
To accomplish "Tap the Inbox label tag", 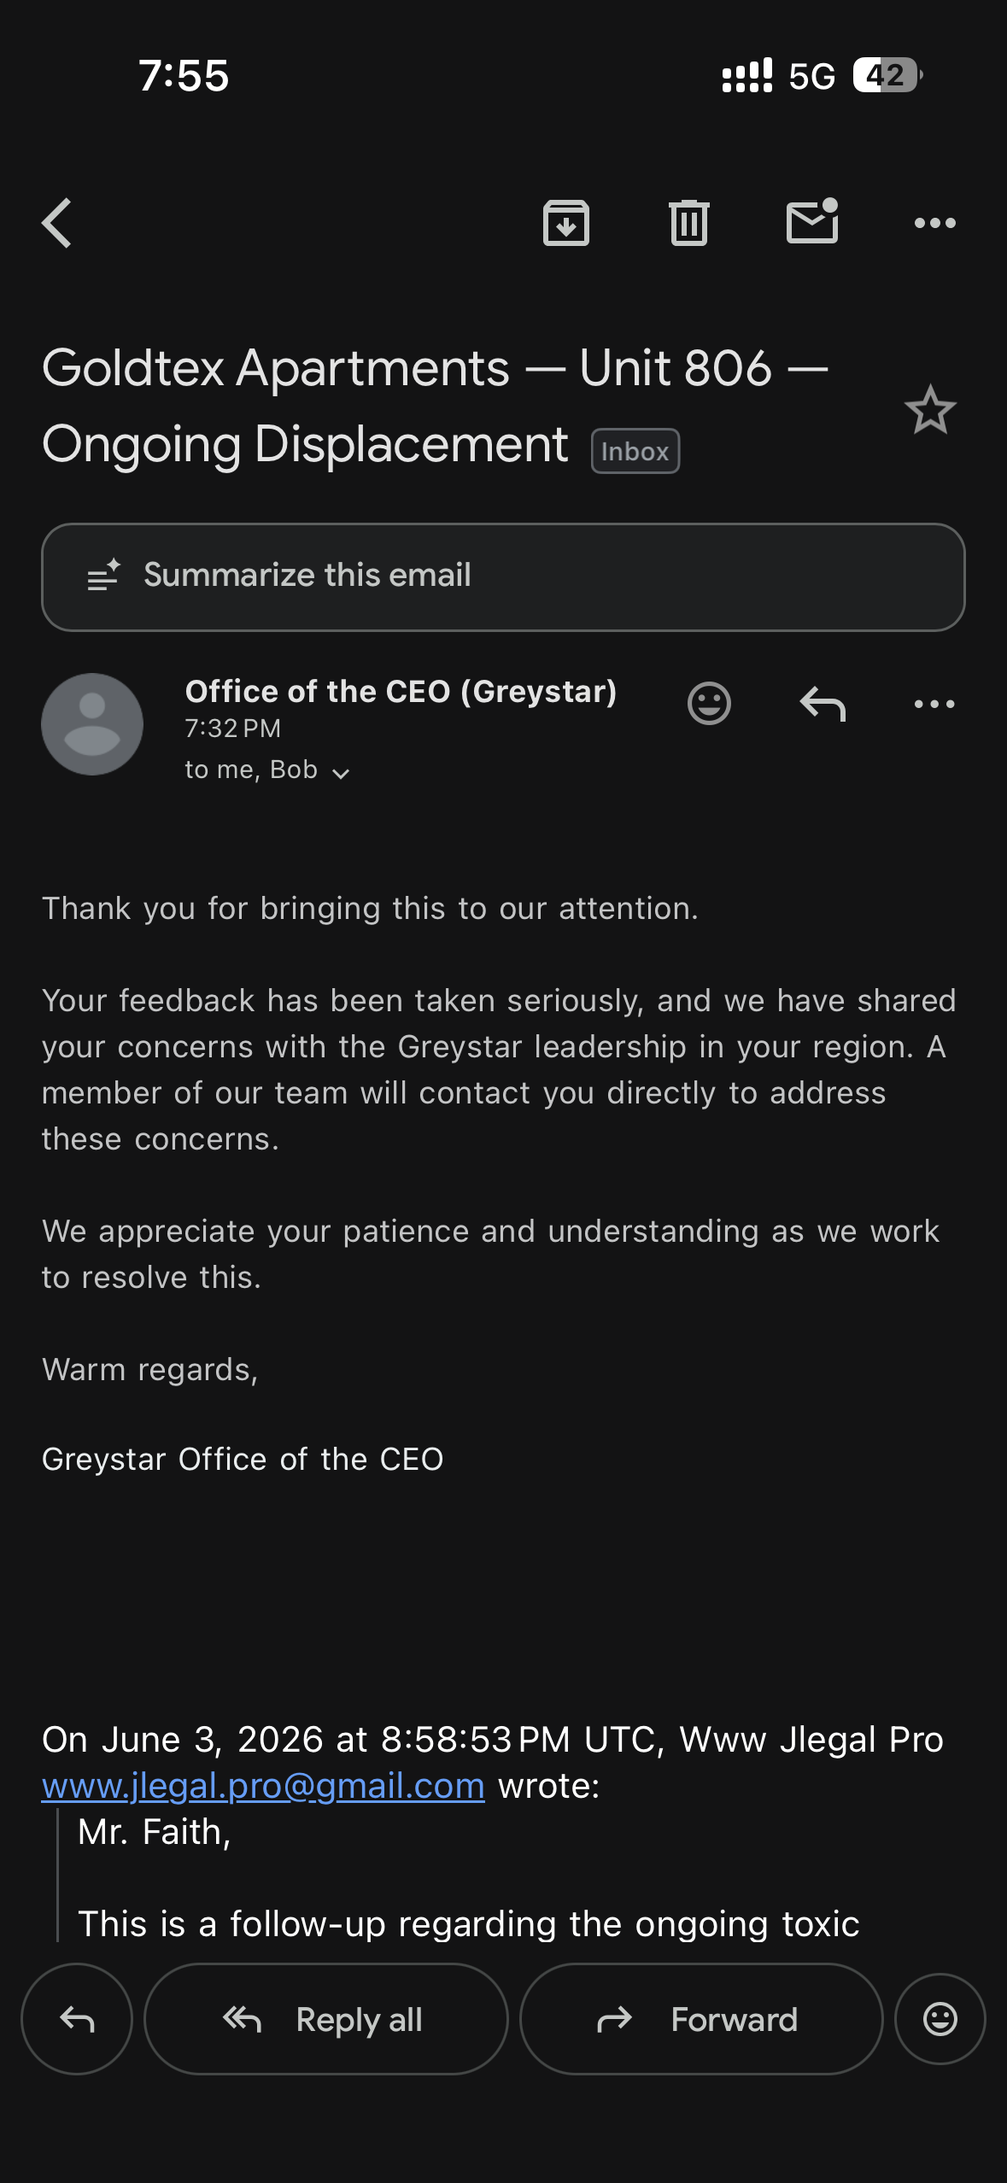I will coord(635,451).
